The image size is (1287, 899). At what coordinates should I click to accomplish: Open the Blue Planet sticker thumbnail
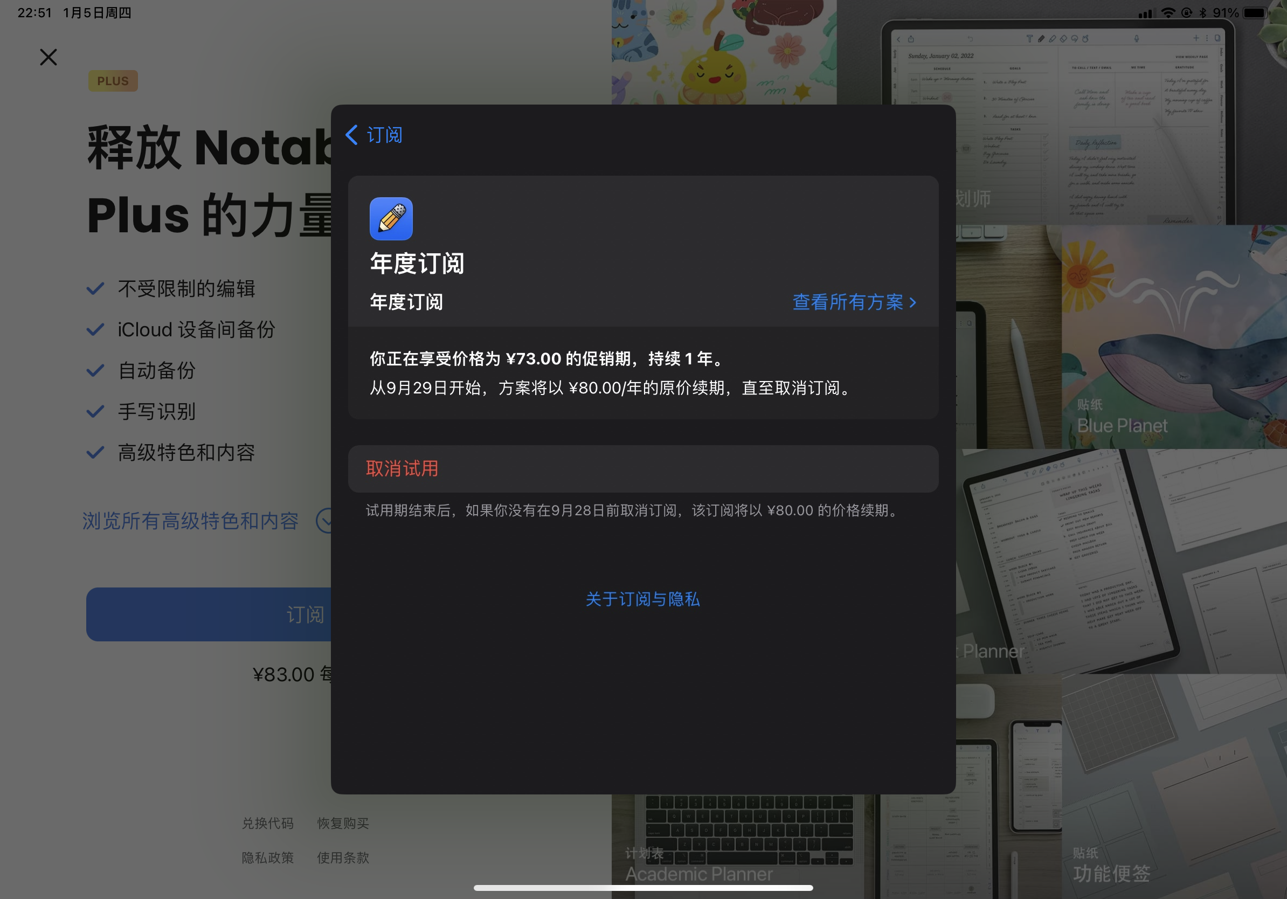coord(1174,336)
